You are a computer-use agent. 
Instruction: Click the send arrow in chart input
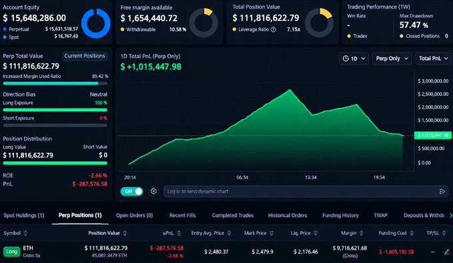(442, 191)
